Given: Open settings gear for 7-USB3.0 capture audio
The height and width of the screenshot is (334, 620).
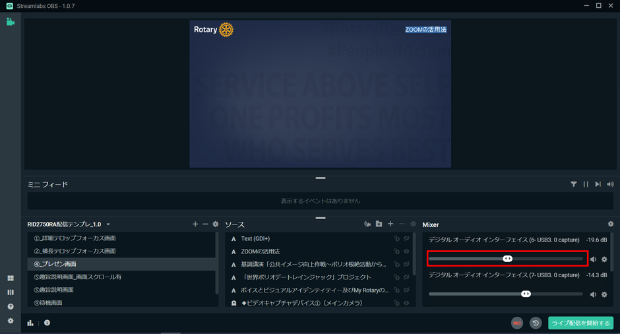Looking at the screenshot, I should (x=604, y=294).
